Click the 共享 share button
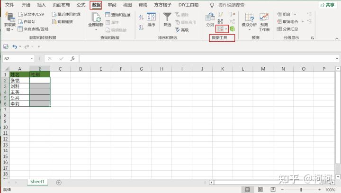 (327, 5)
